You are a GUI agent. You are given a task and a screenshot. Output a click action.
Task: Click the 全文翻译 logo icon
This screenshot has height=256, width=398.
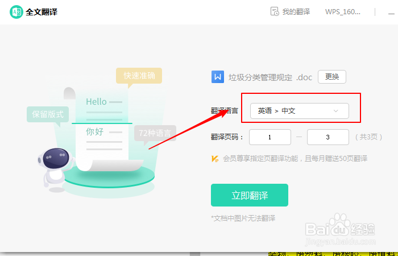pyautogui.click(x=16, y=12)
